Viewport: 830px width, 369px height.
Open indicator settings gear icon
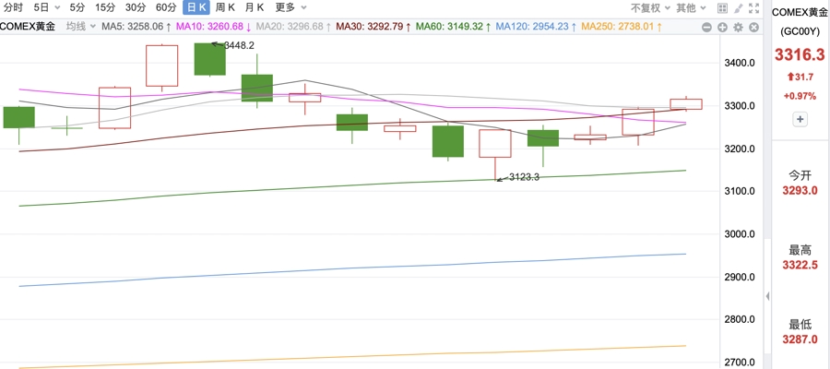click(738, 27)
